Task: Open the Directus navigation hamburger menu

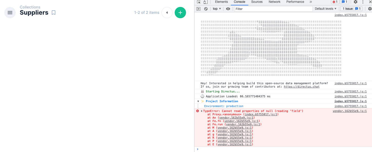Action: [x=10, y=12]
